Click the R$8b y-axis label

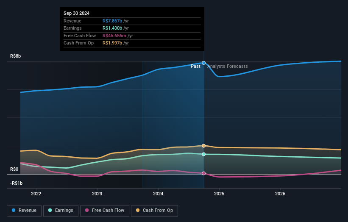coord(16,56)
